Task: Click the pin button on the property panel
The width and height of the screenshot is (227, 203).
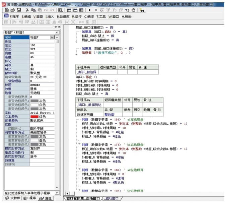Action: 56,27
